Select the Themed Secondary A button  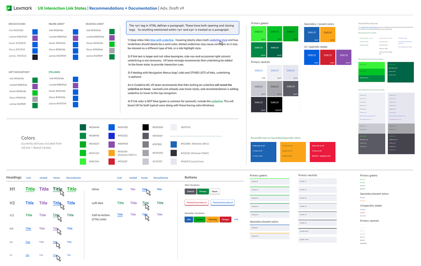(197, 202)
